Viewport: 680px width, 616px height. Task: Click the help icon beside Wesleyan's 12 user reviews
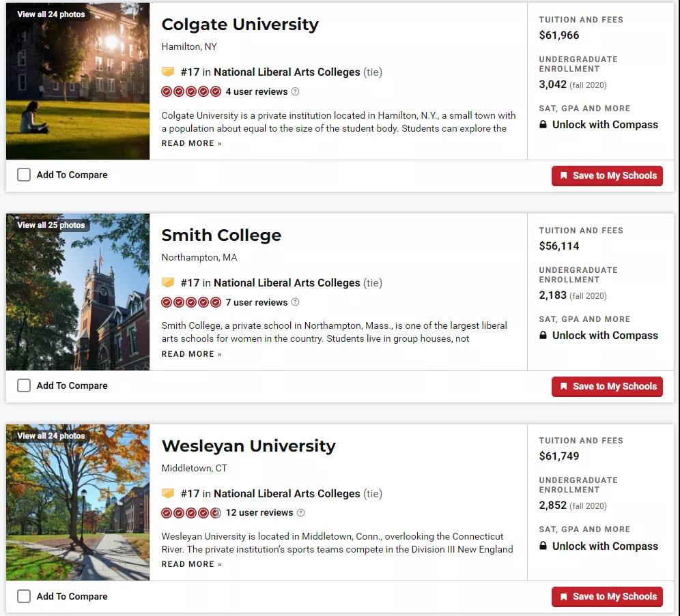pos(300,513)
